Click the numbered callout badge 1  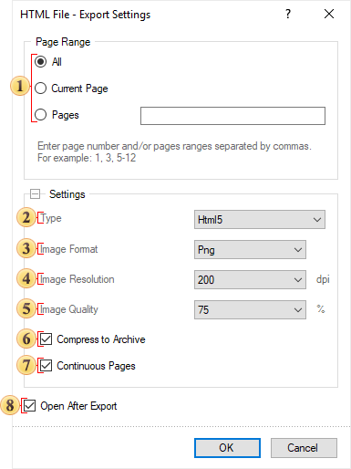pyautogui.click(x=20, y=86)
